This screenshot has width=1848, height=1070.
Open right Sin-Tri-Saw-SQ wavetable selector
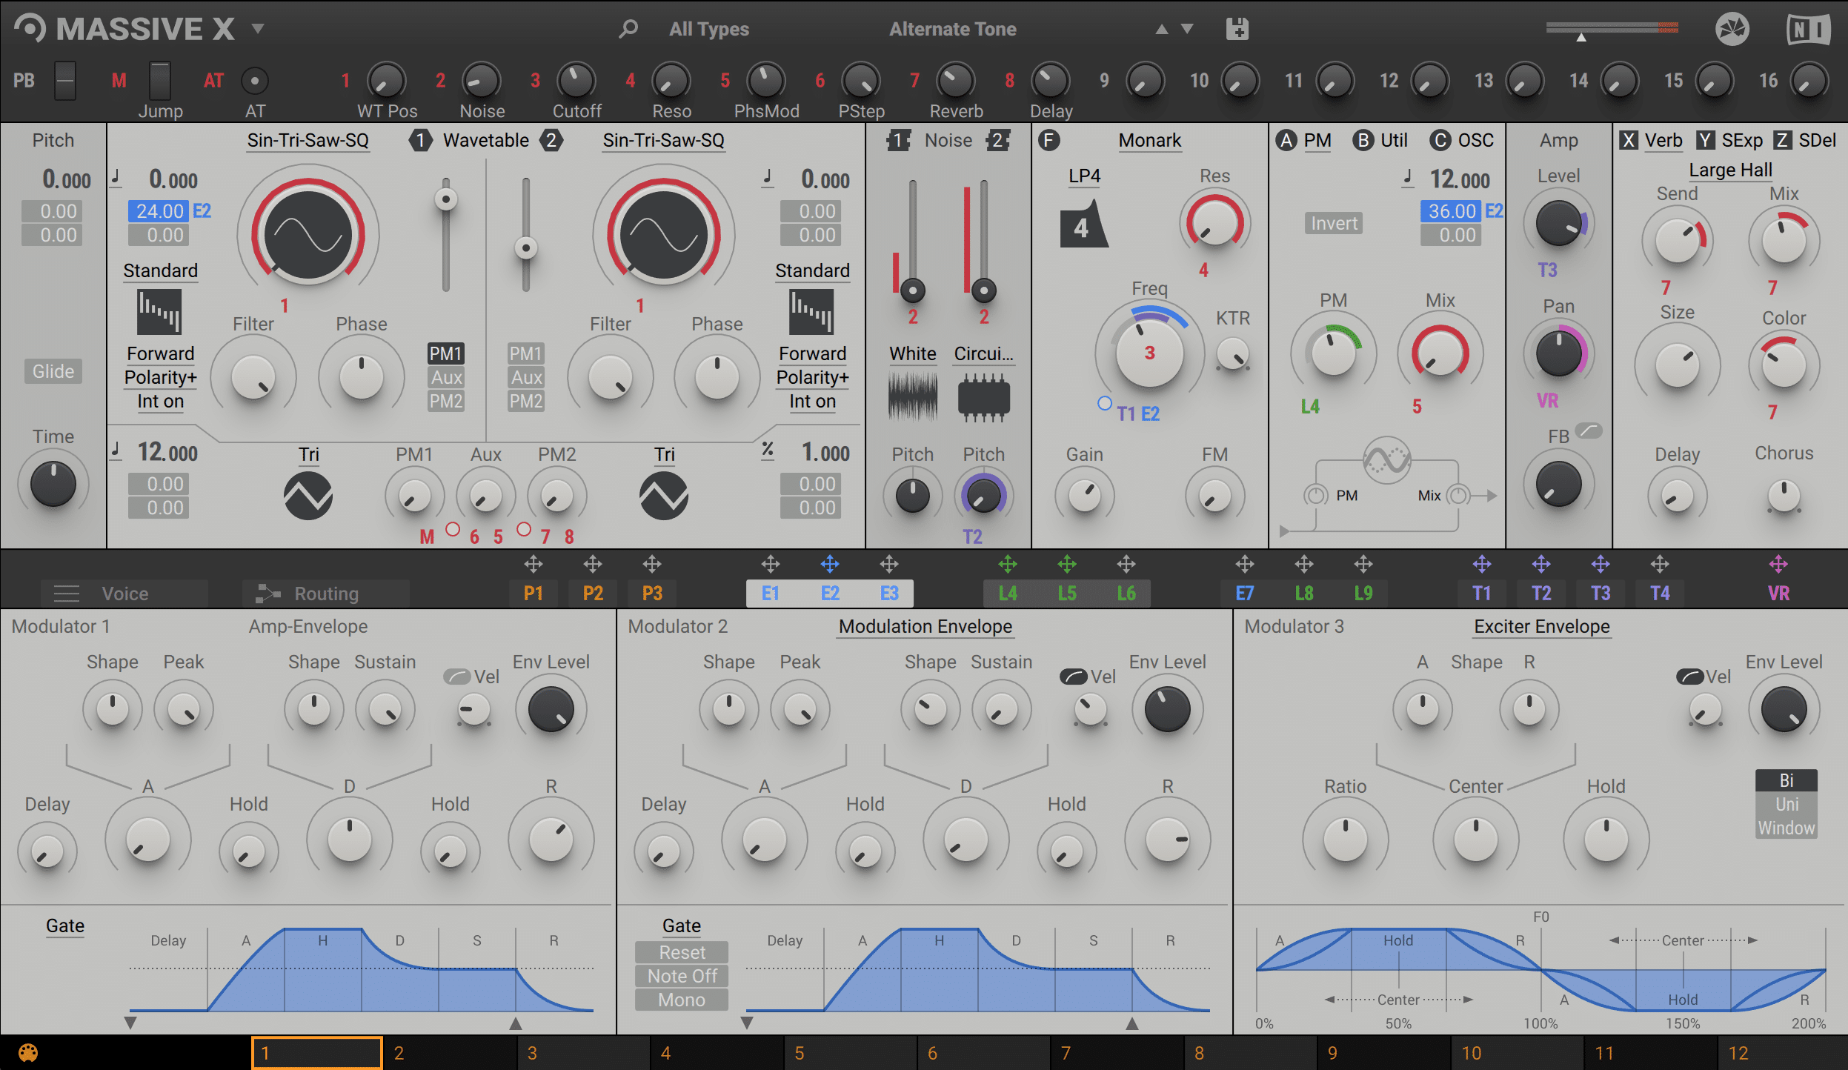(664, 140)
